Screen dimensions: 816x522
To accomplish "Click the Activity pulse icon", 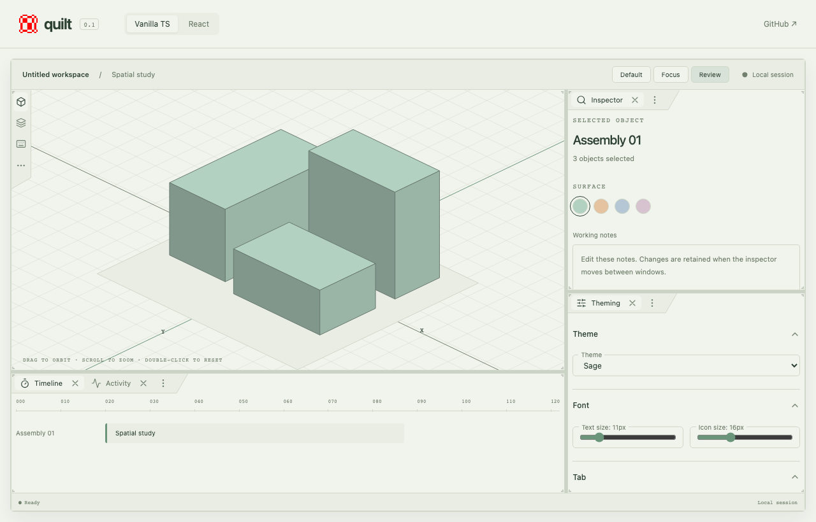I will point(96,383).
